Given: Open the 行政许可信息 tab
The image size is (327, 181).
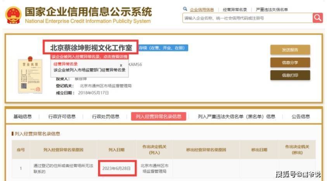Looking at the screenshot, I should tap(62, 116).
